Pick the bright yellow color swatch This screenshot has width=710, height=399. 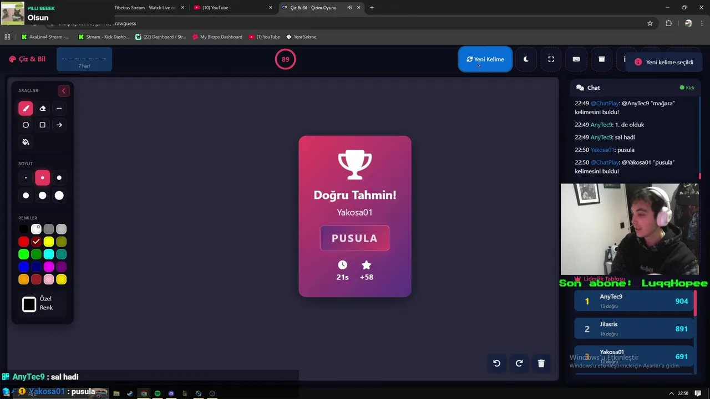(49, 242)
